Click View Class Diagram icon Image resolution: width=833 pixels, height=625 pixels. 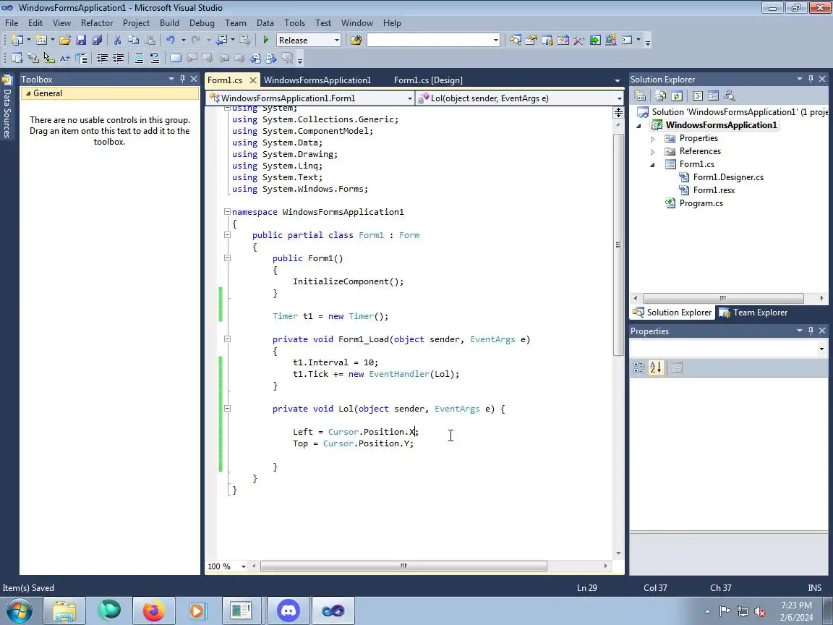tap(730, 96)
